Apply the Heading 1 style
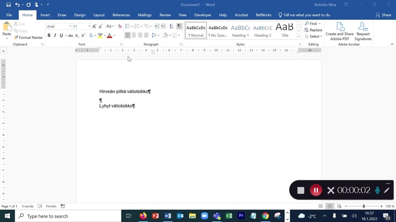Image resolution: width=396 pixels, height=222 pixels. (240, 30)
